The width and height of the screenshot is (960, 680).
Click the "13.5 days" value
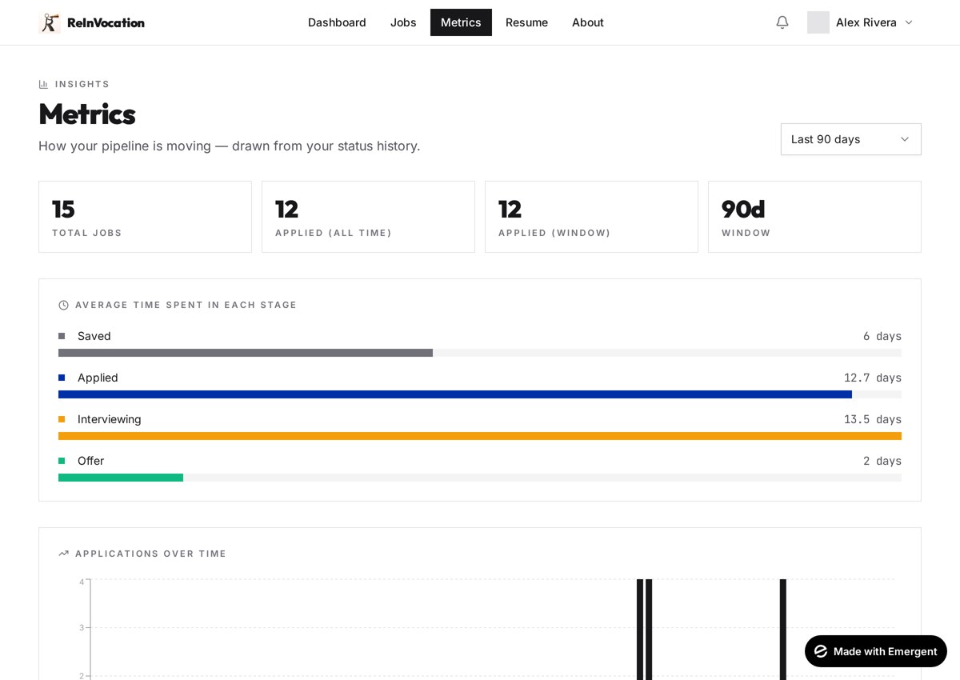(x=872, y=419)
